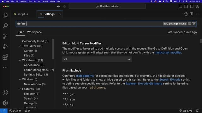The image size is (202, 113).
Task: Toggle the secondary side bar layout icon
Action: 192,6
